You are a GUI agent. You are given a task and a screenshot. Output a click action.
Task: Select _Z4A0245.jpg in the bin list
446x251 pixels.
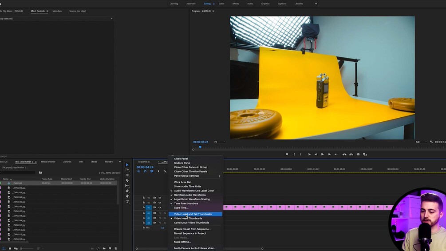19,202
